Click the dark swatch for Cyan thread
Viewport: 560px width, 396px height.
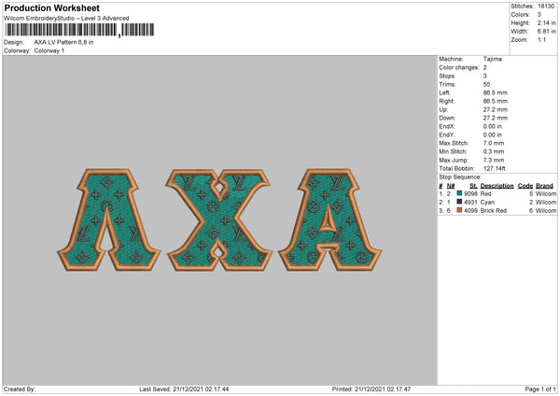coord(459,202)
